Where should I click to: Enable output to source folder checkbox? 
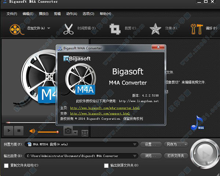(106, 166)
